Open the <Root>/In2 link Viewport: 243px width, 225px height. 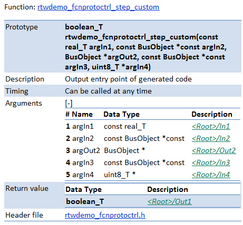coord(211,138)
